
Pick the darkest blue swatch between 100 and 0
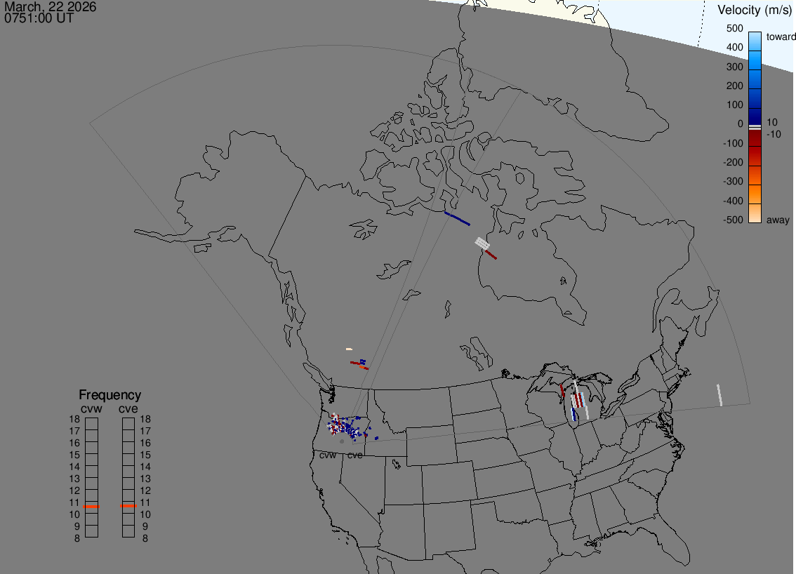(755, 116)
